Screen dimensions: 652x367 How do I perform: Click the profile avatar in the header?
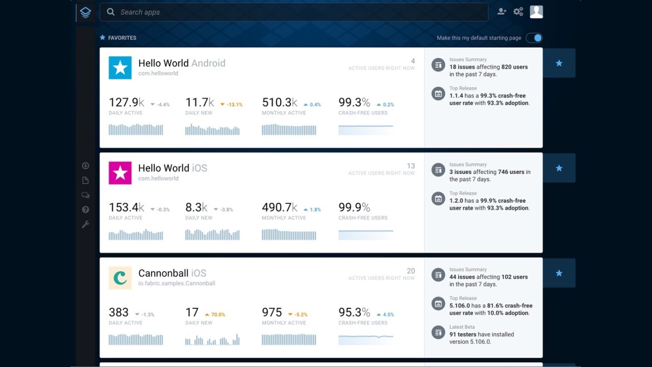[x=536, y=11]
